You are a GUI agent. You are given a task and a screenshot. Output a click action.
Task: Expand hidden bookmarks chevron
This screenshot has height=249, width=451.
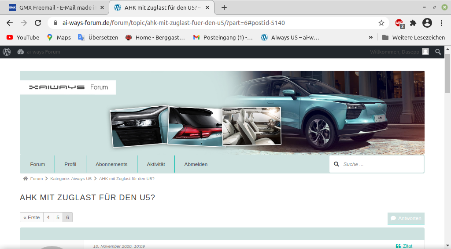371,38
